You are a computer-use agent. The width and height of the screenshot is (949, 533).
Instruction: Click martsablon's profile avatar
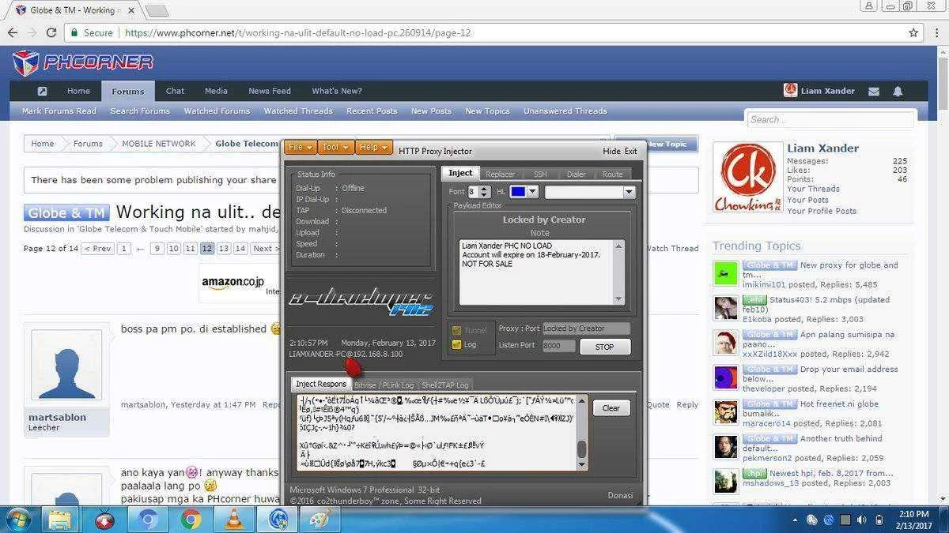[x=66, y=366]
